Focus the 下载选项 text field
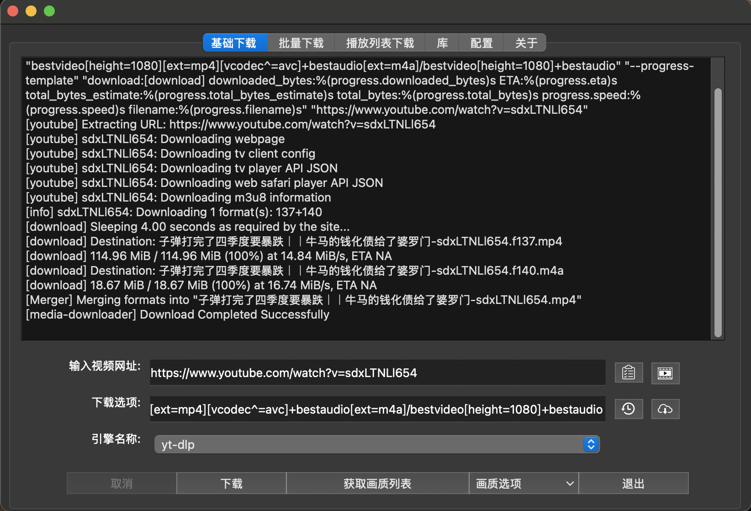This screenshot has height=511, width=751. pos(377,409)
